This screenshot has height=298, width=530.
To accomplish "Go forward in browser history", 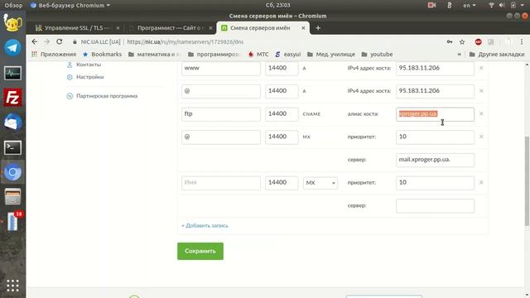I will click(46, 41).
